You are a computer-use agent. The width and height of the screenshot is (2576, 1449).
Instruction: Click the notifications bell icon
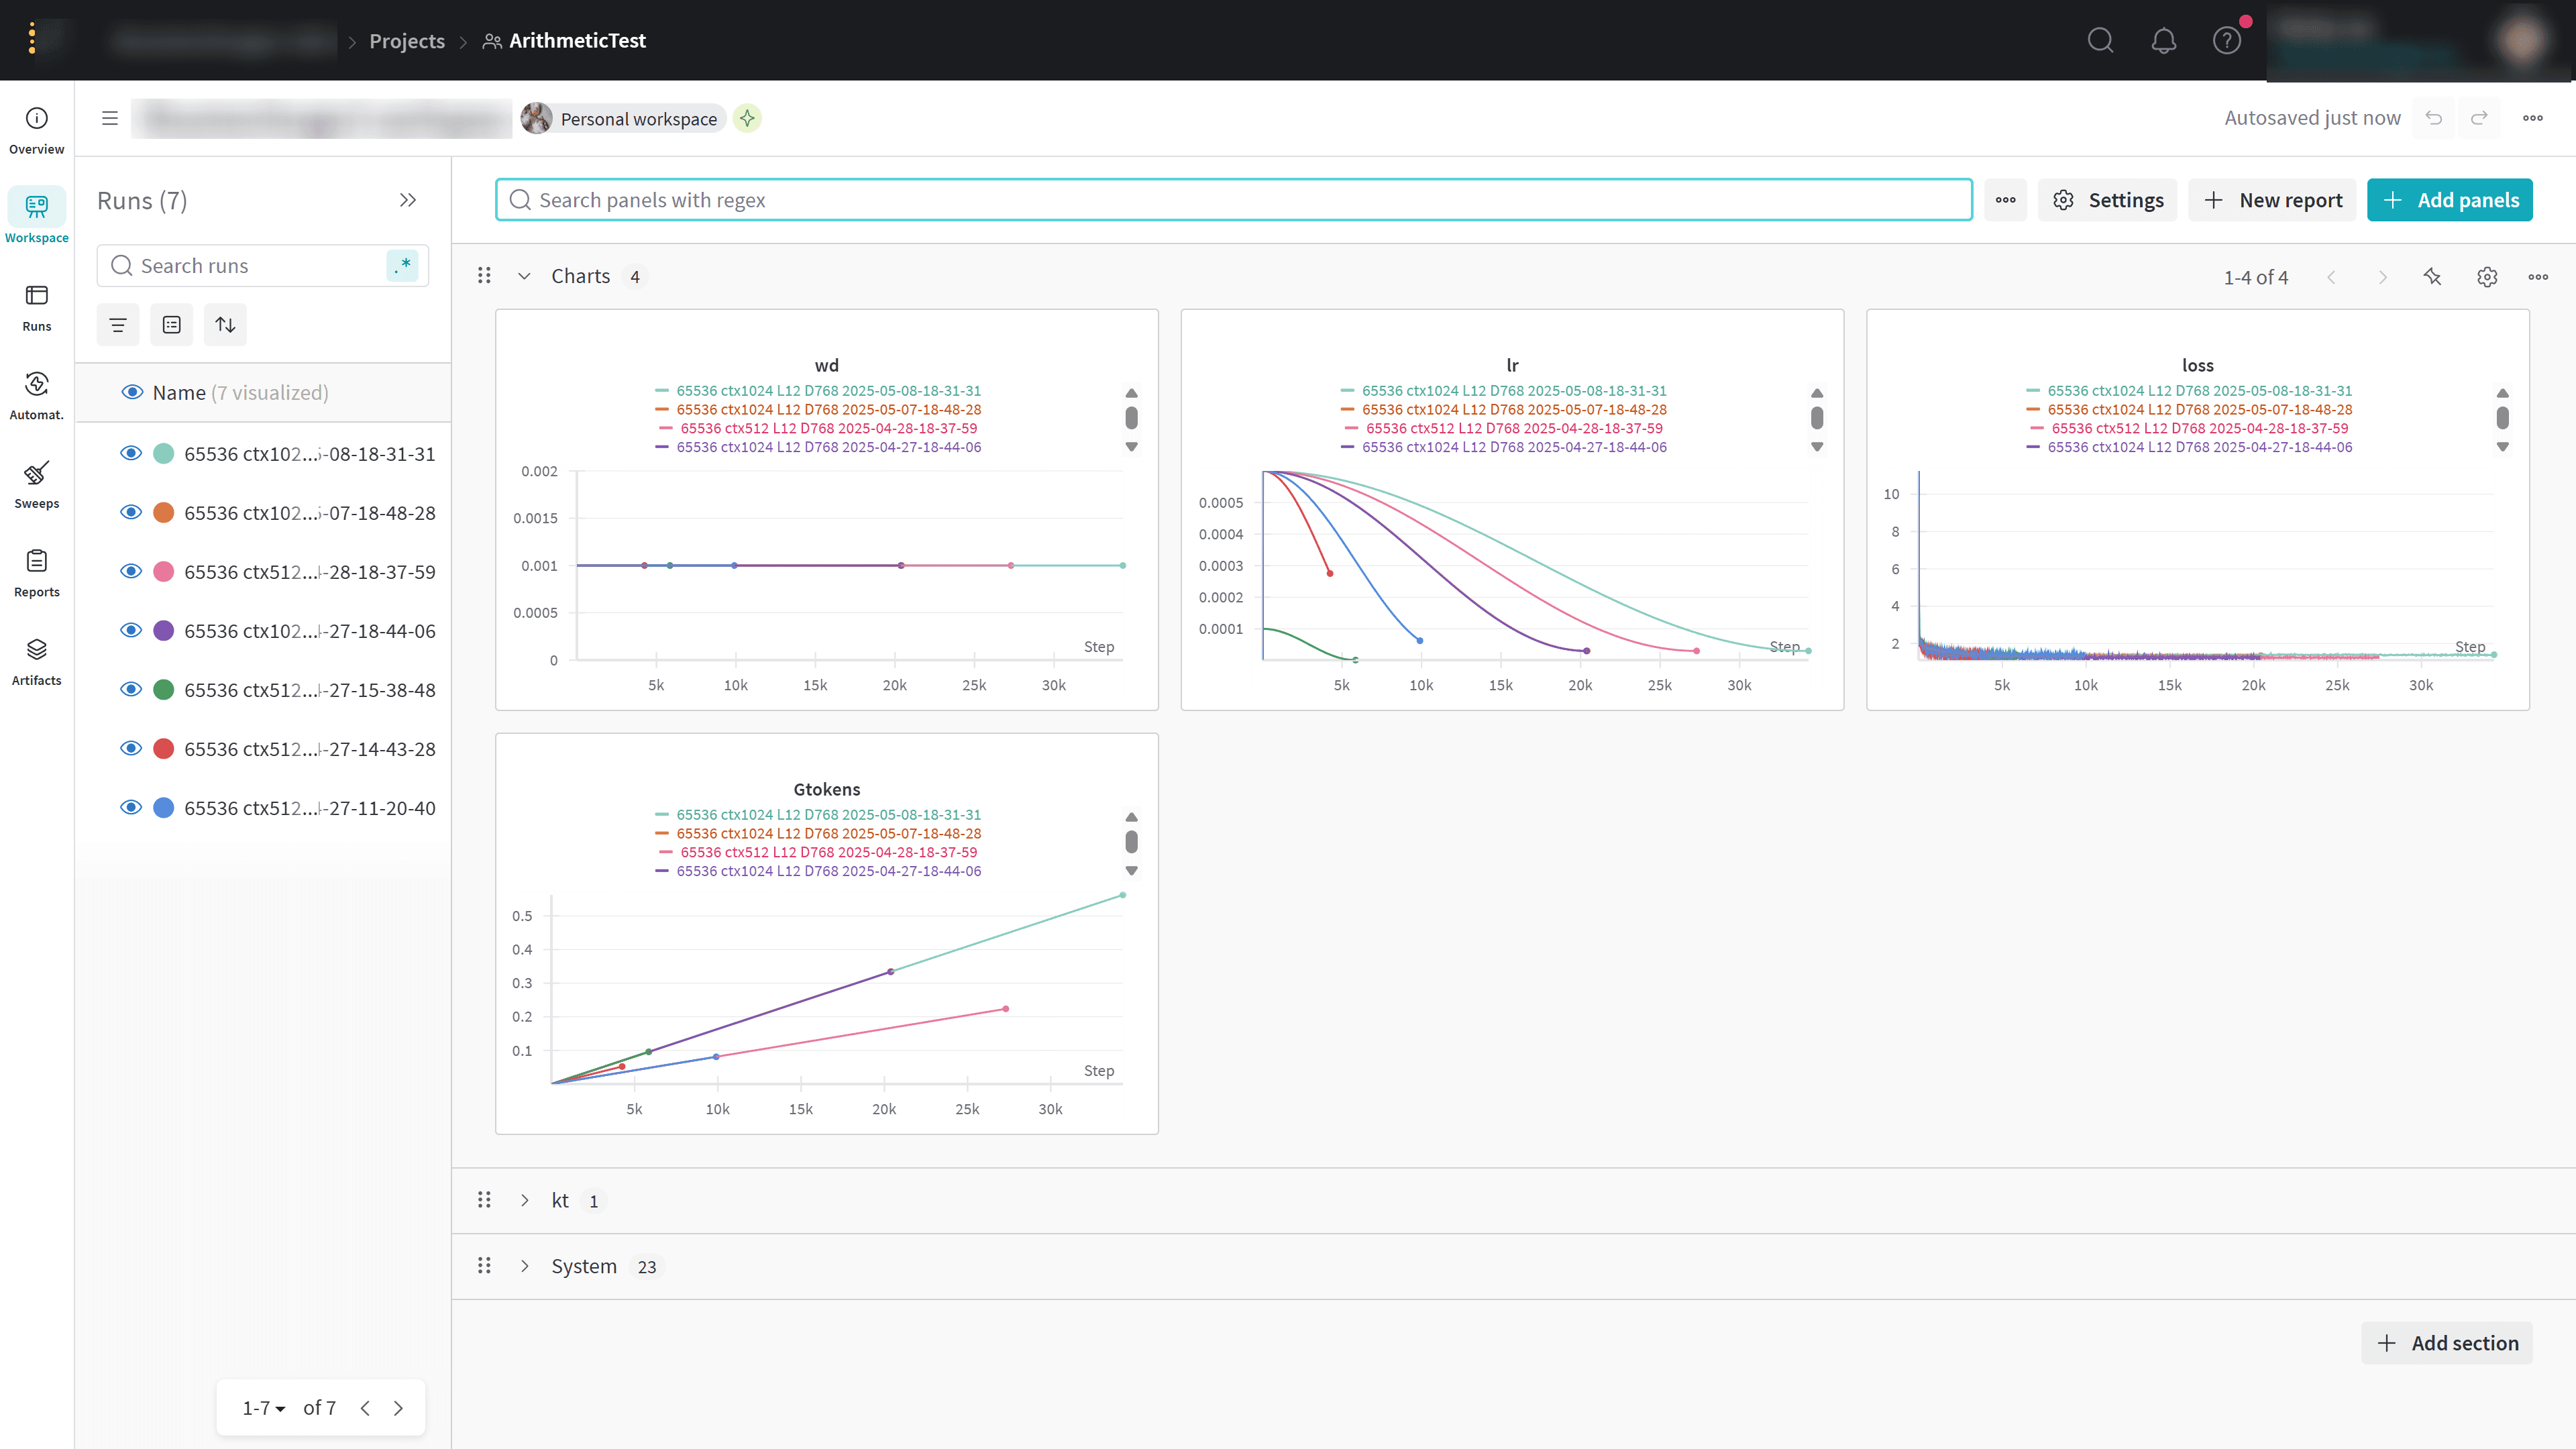(2163, 41)
